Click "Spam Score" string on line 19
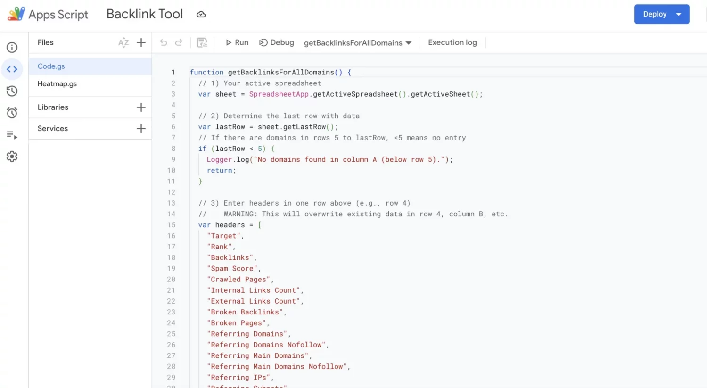Viewport: 707px width, 388px height. [x=232, y=269]
